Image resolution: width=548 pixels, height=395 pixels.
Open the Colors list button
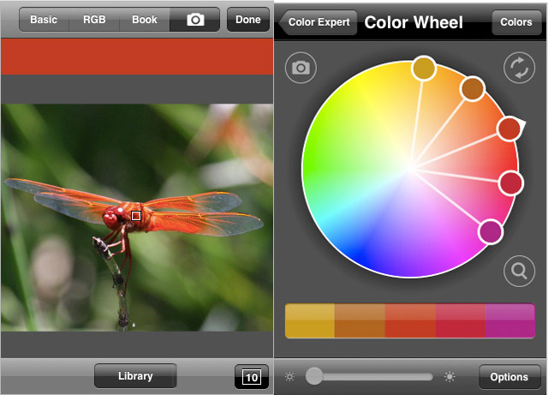(x=516, y=22)
